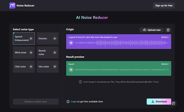Play the original audio track
The height and width of the screenshot is (112, 184).
tap(71, 43)
